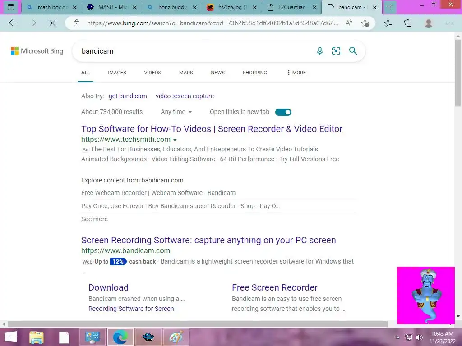Open taskbar clock showing 10:43 AM

pyautogui.click(x=442, y=337)
